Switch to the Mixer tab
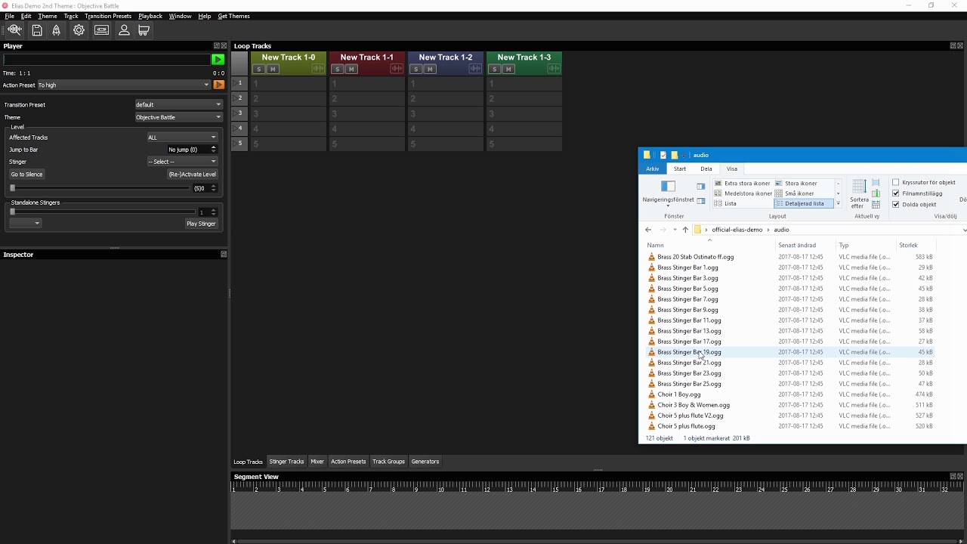Screen dimensions: 967x544 [317, 462]
